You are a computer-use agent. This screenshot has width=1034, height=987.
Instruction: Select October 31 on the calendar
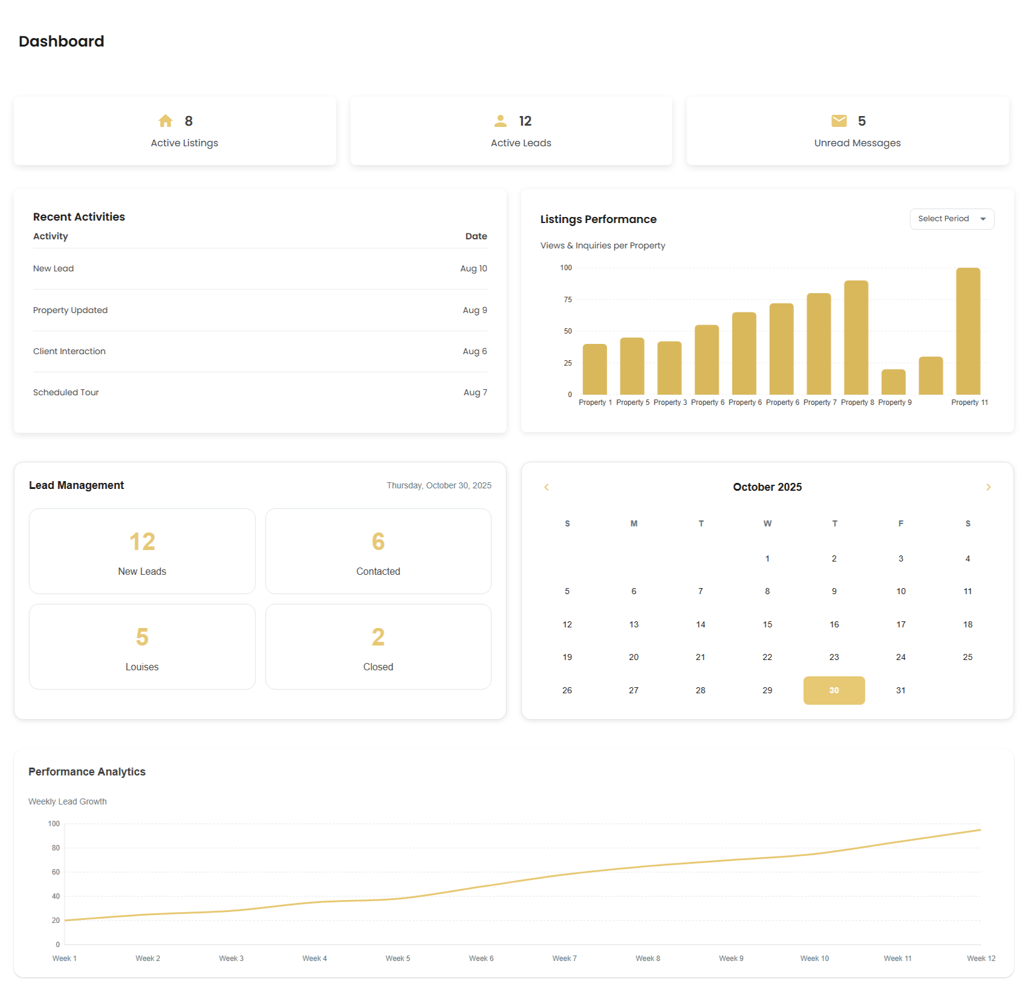900,690
